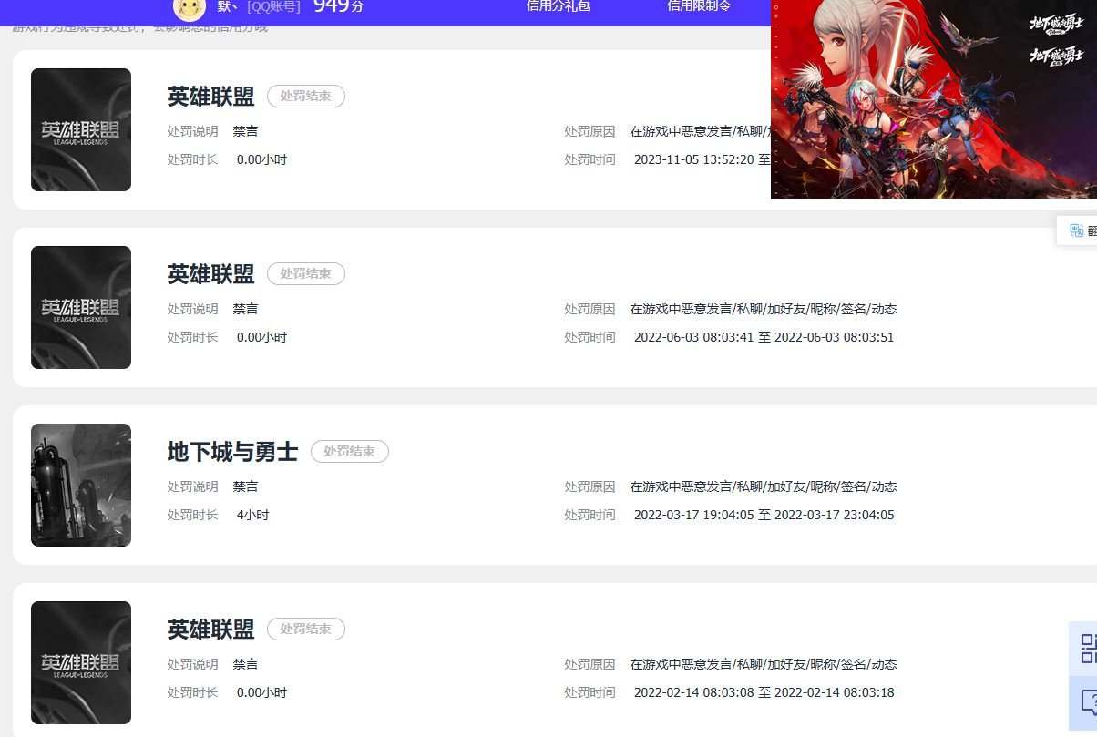Click 英雄联盟 title of the 2022-06-03 record
The width and height of the screenshot is (1097, 737).
pos(210,274)
